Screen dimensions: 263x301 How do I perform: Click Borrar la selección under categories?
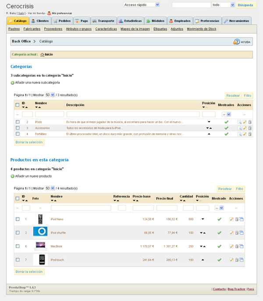tap(29, 142)
